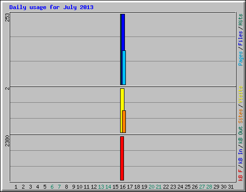The image size is (246, 192).
Task: Click the red kB F bar for day 16
Action: coord(122,158)
